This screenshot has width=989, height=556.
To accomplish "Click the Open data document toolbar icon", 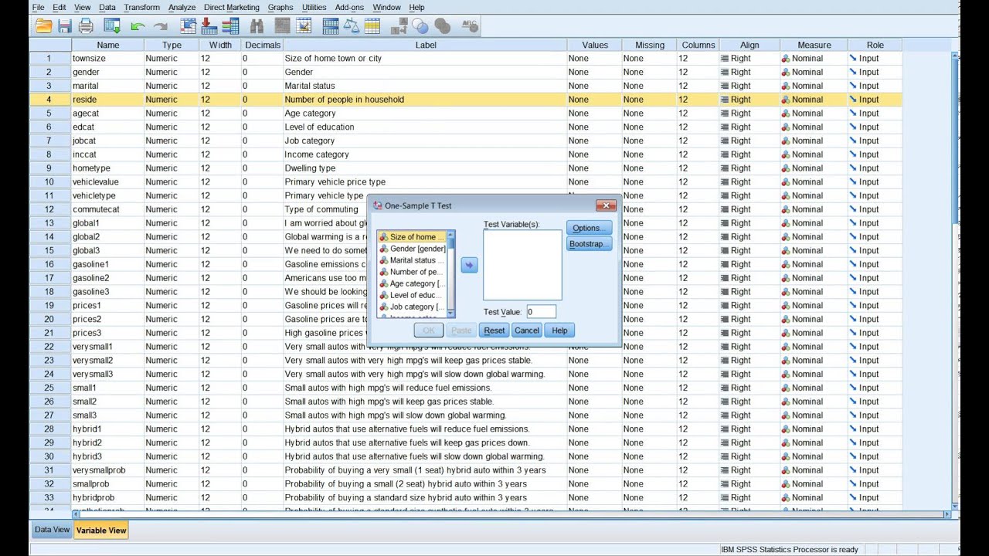I will pos(43,26).
